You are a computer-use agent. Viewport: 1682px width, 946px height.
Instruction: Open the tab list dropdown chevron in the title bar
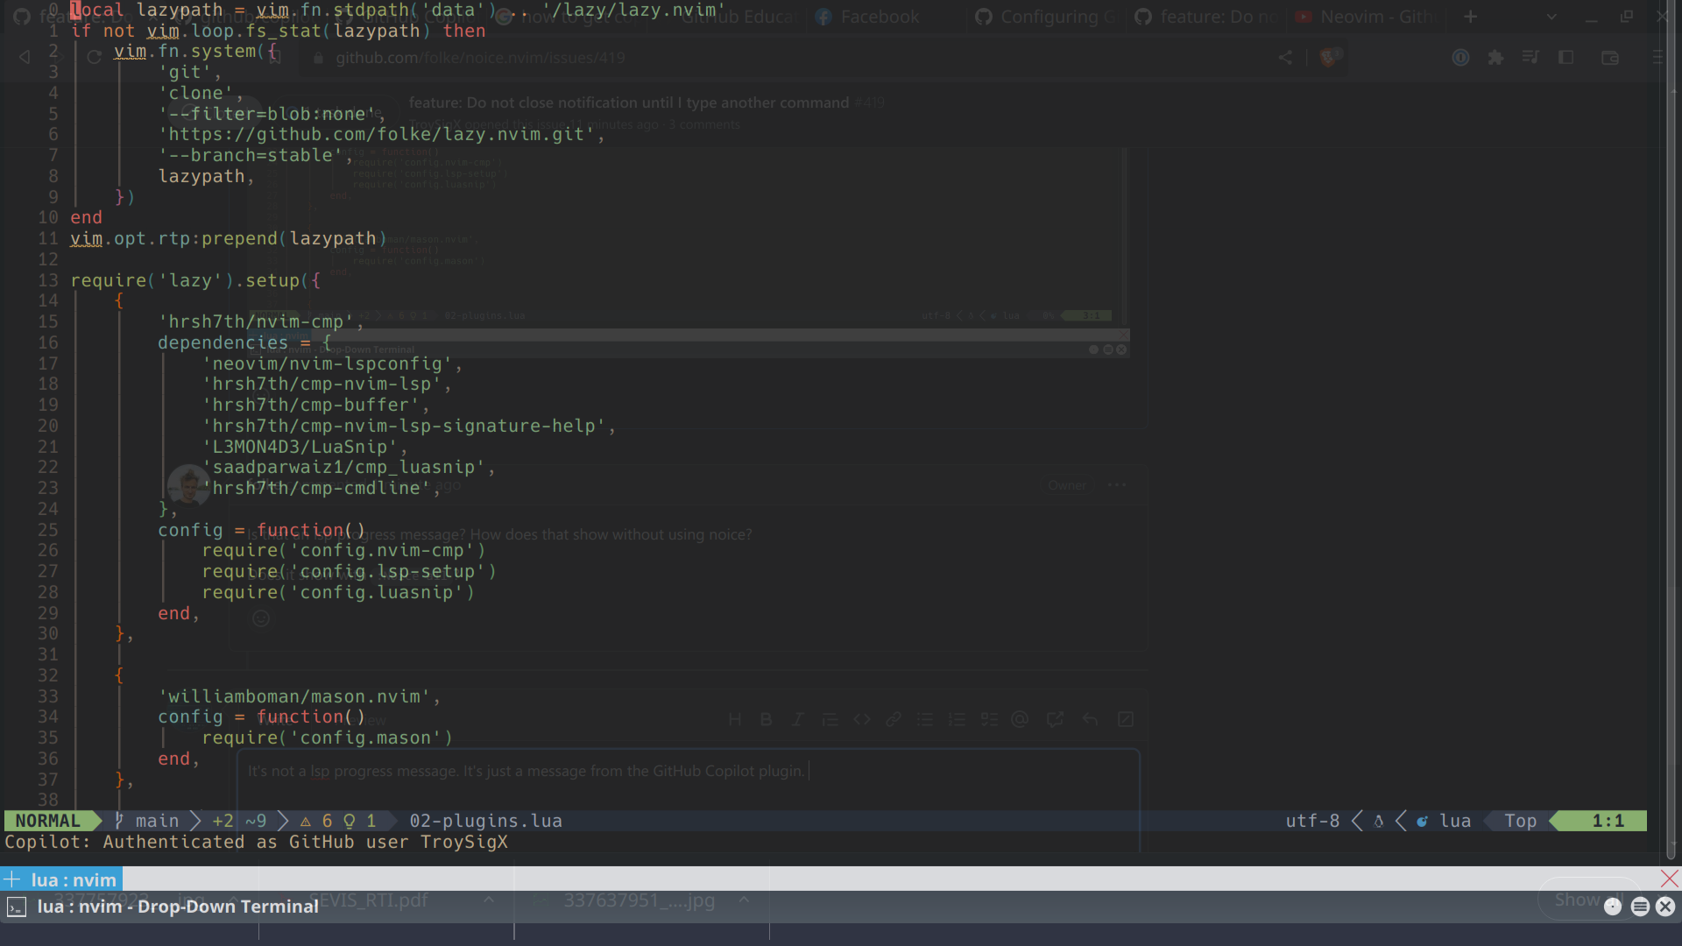(x=1551, y=17)
